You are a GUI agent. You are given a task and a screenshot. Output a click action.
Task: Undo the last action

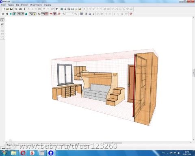tap(44, 9)
